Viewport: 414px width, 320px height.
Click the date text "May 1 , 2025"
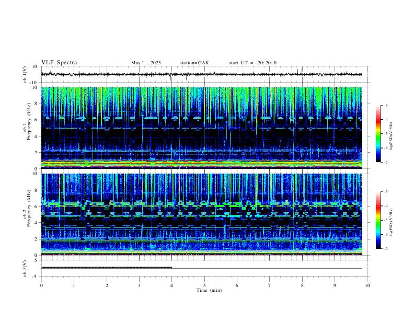coord(146,63)
